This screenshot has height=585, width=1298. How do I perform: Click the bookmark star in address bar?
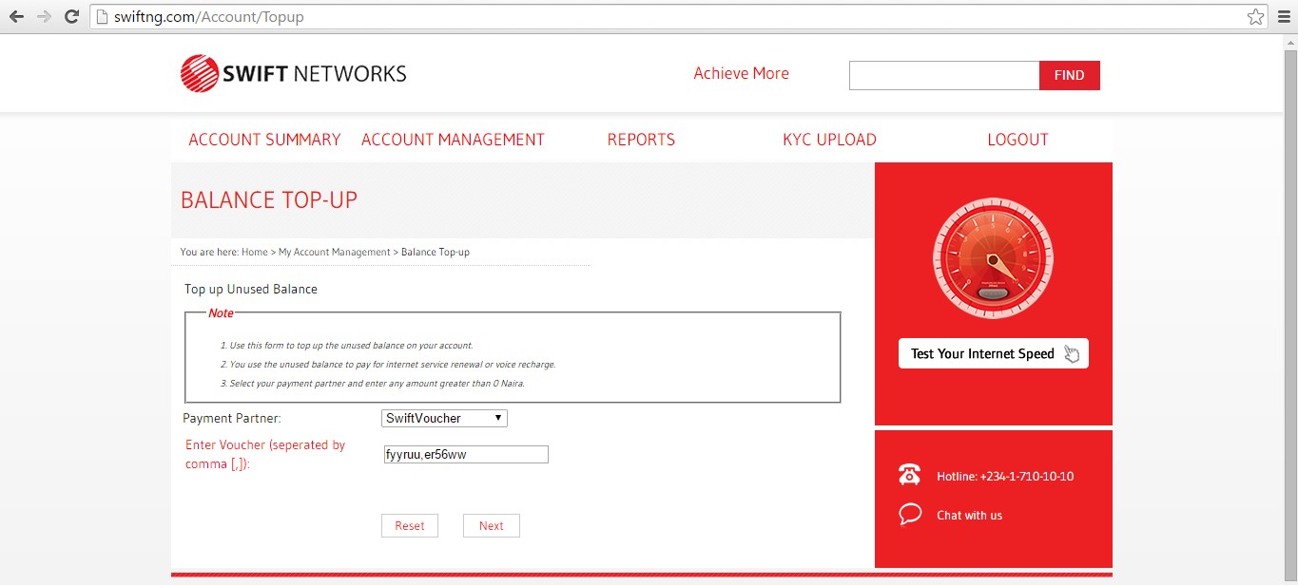(1256, 15)
